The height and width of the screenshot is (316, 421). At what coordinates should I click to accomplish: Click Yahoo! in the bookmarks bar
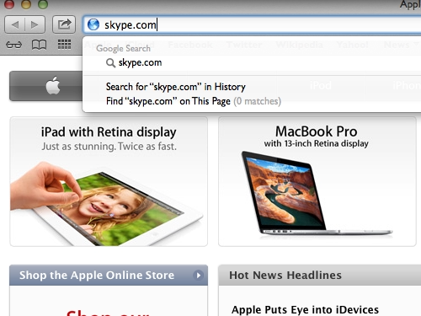[353, 45]
